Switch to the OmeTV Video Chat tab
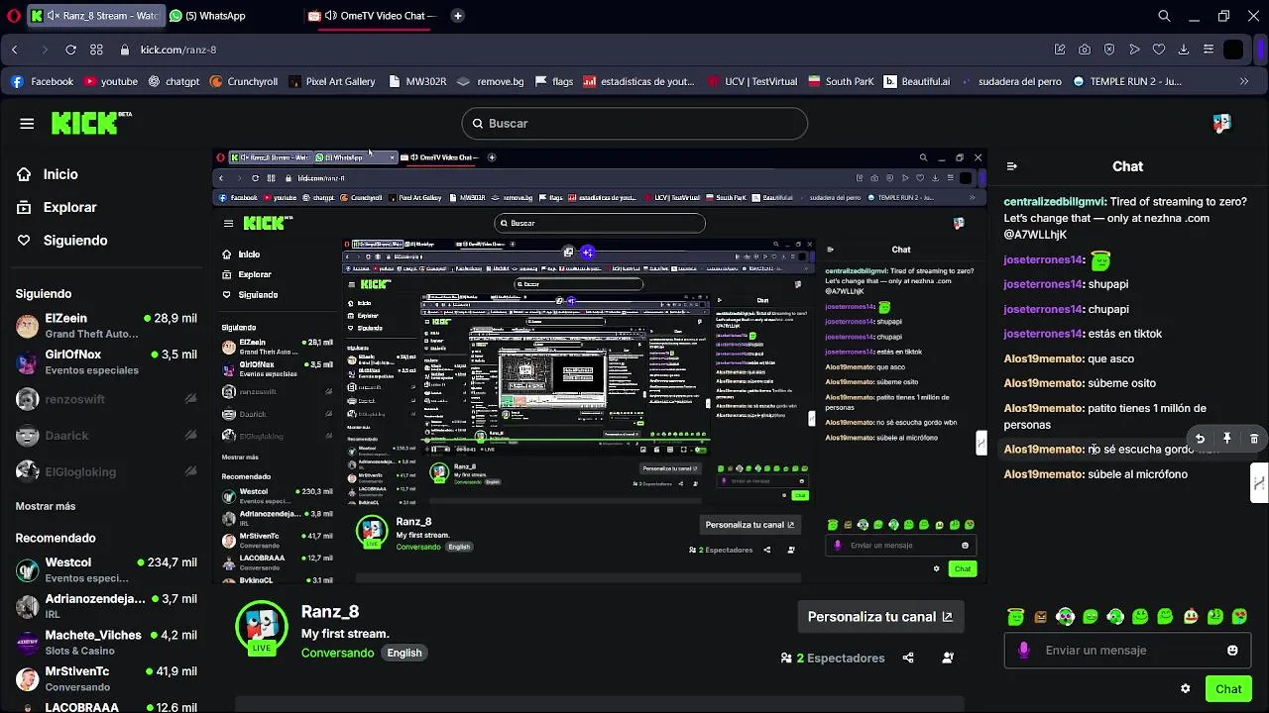This screenshot has width=1269, height=713. click(x=375, y=16)
